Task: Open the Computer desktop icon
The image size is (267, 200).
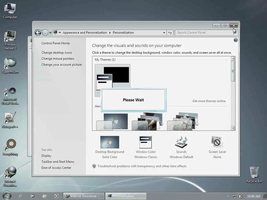Action: tap(10, 11)
